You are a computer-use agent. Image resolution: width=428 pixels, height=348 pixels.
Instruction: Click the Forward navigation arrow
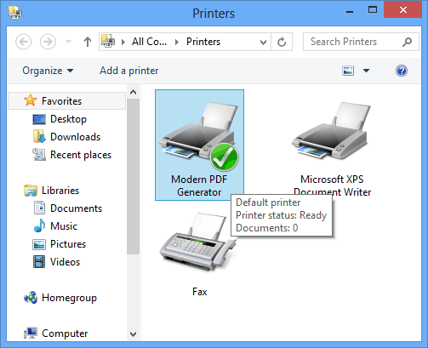pos(48,42)
